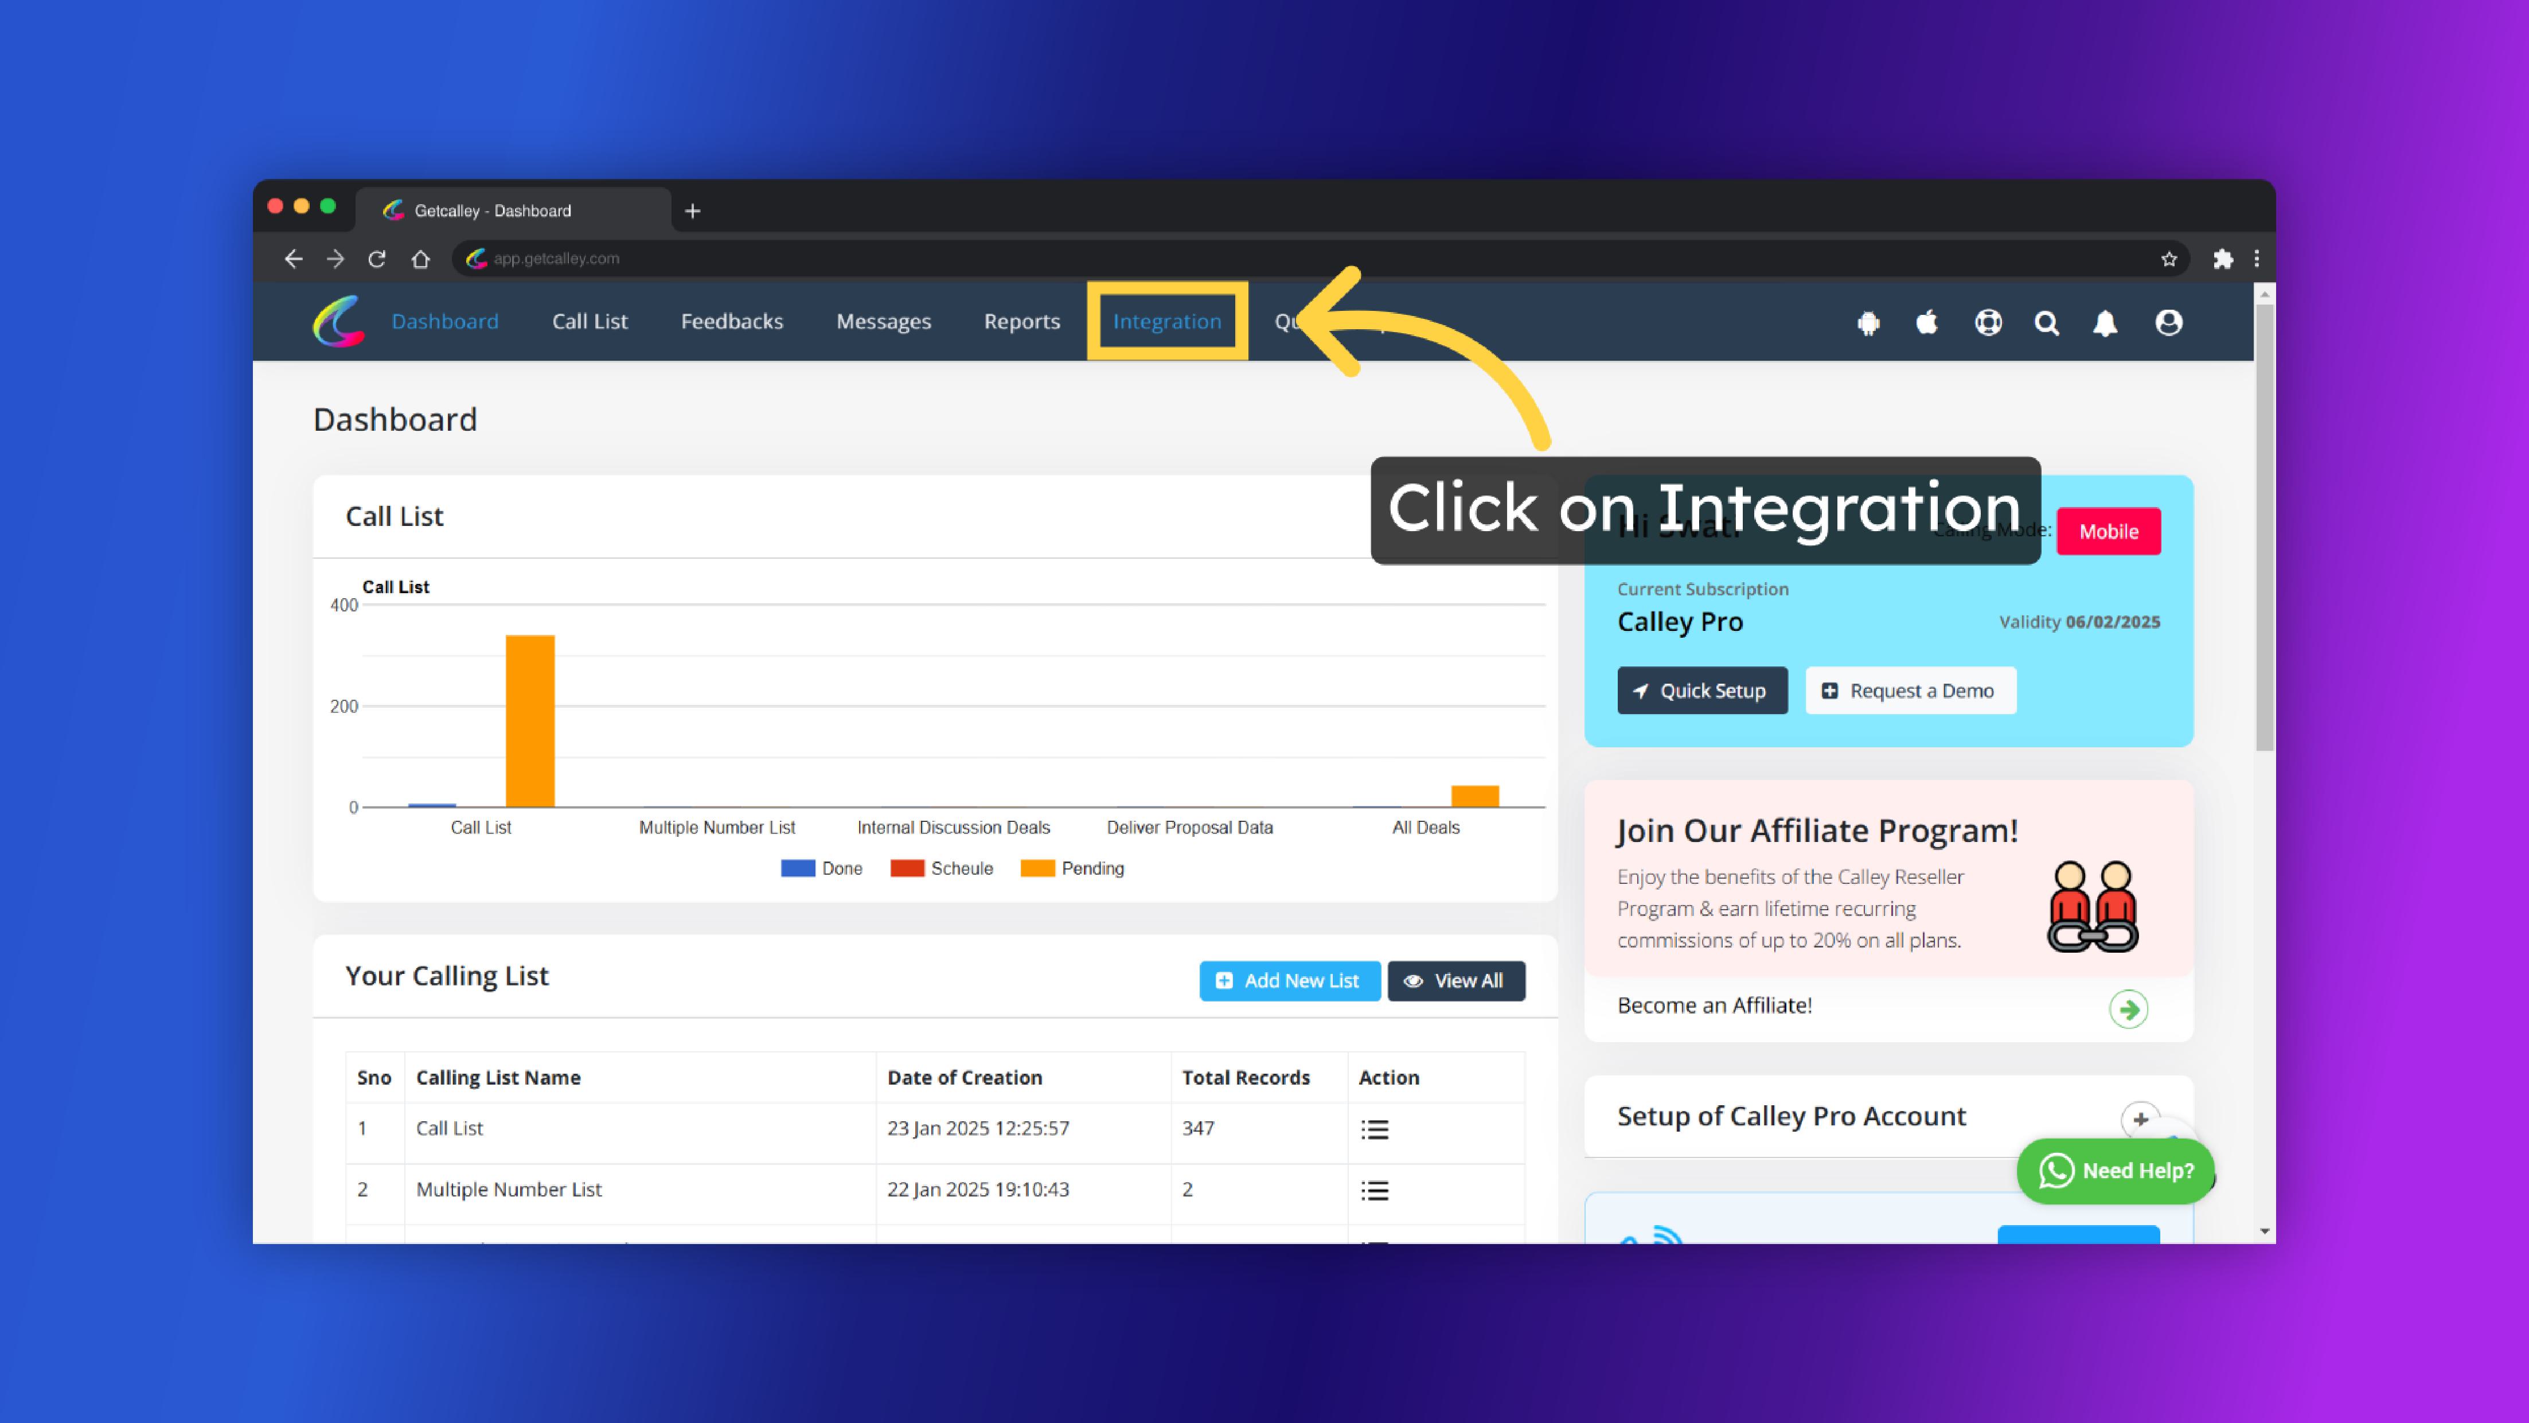Open the notifications bell icon
Image resolution: width=2529 pixels, height=1423 pixels.
click(2105, 322)
